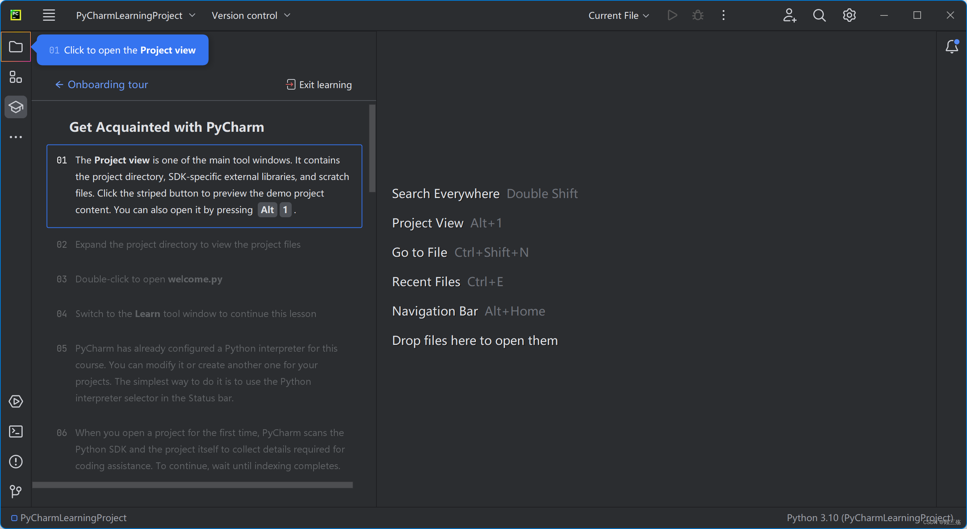The width and height of the screenshot is (967, 529).
Task: Click the Navigation Bar hint
Action: (468, 311)
